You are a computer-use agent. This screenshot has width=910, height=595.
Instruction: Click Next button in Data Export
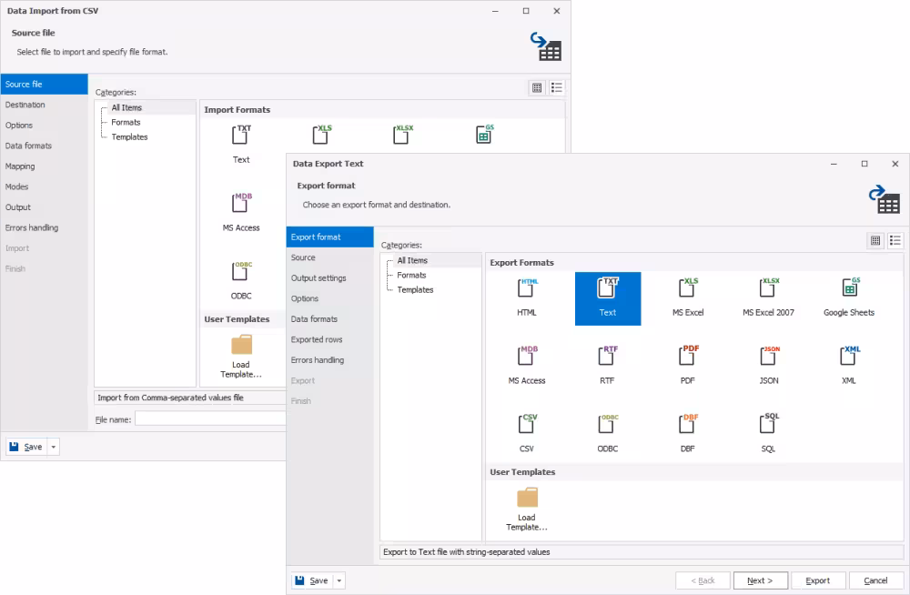pyautogui.click(x=760, y=580)
